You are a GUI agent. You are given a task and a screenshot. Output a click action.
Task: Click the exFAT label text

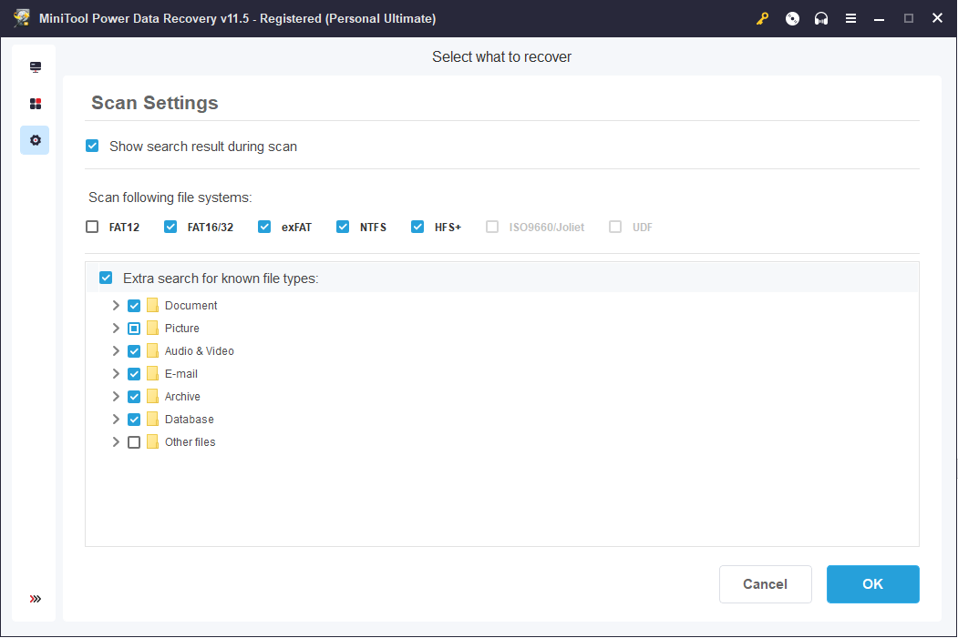pyautogui.click(x=296, y=227)
